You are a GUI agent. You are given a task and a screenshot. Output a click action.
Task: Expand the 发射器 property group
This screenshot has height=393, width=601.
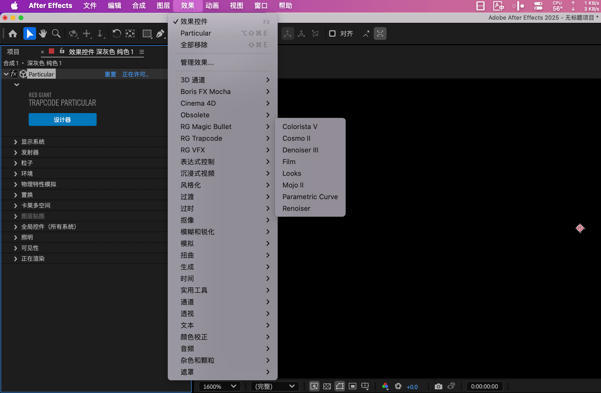[16, 152]
